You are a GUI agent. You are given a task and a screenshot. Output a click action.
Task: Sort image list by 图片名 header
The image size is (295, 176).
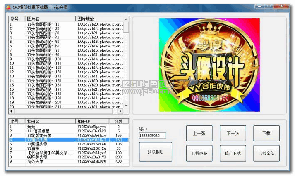[50, 19]
